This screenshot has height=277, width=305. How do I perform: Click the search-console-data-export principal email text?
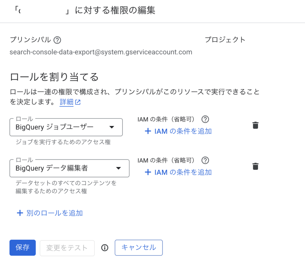click(x=101, y=52)
